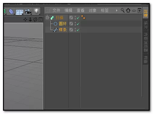Toggle enable checkmark for 扫描
This screenshot has width=153, height=114.
coord(78,18)
